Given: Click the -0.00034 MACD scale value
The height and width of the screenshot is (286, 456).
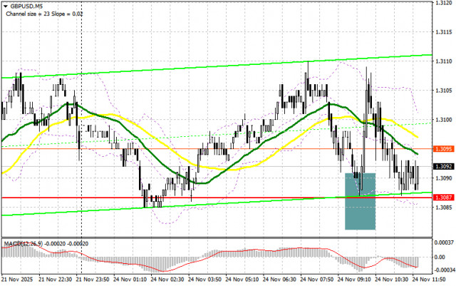Looking at the screenshot, I should [x=443, y=270].
